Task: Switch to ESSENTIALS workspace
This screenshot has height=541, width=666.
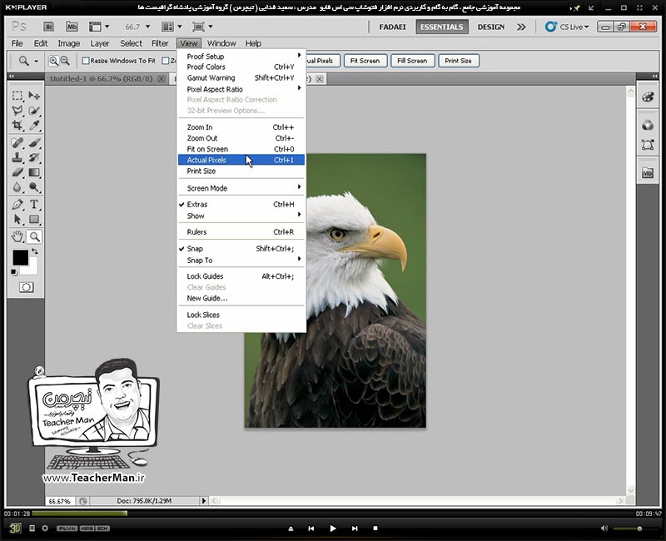Action: point(442,27)
